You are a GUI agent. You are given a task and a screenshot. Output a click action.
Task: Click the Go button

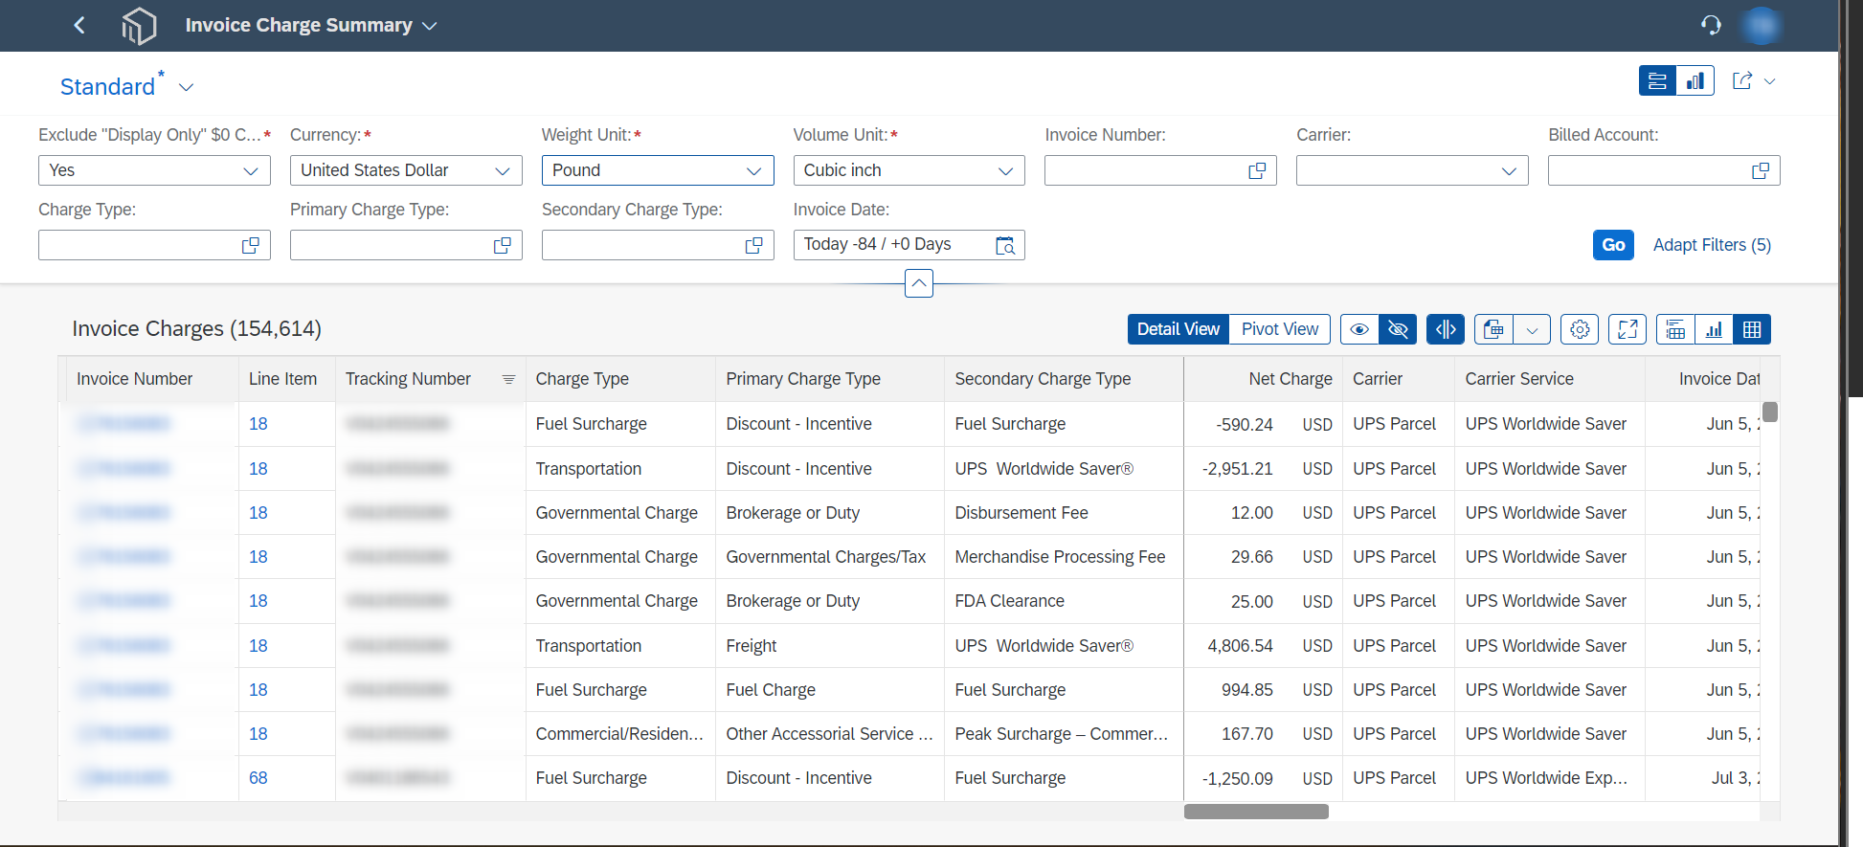pos(1613,245)
